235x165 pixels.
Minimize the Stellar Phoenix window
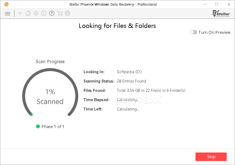205,4
